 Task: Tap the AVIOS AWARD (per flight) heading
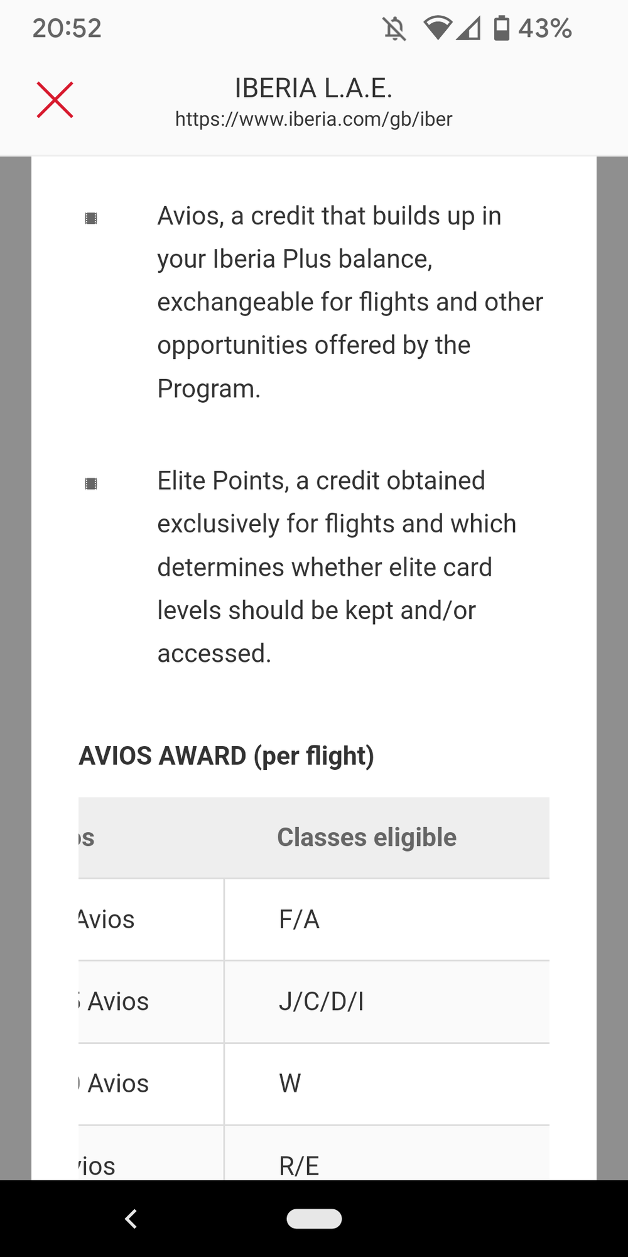(227, 755)
